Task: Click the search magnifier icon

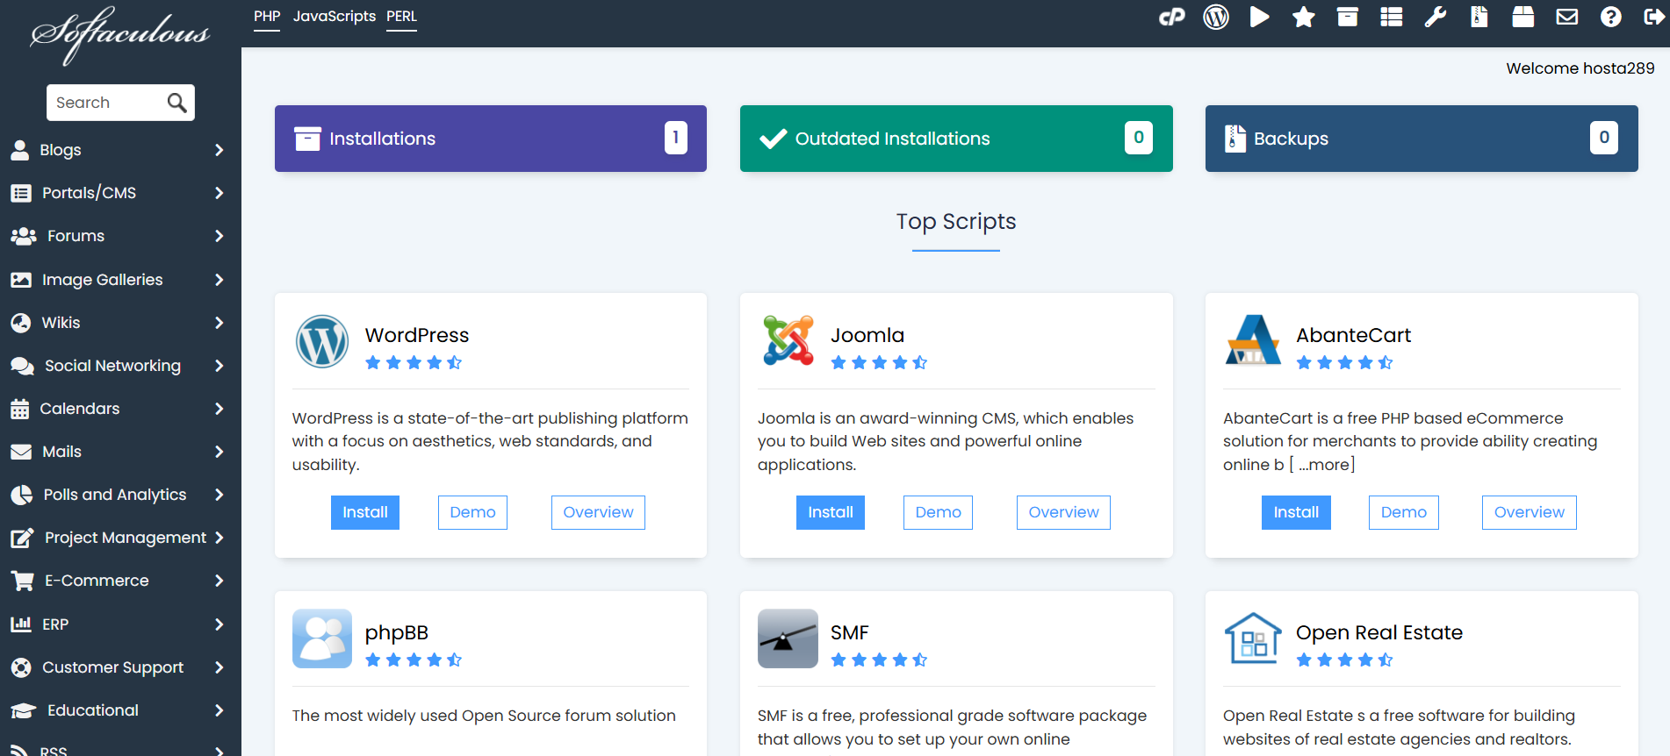Action: point(176,103)
